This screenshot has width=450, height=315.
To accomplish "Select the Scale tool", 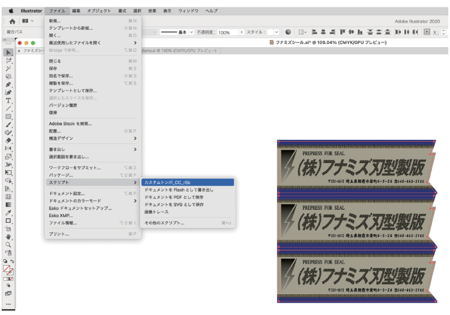I will point(8,156).
